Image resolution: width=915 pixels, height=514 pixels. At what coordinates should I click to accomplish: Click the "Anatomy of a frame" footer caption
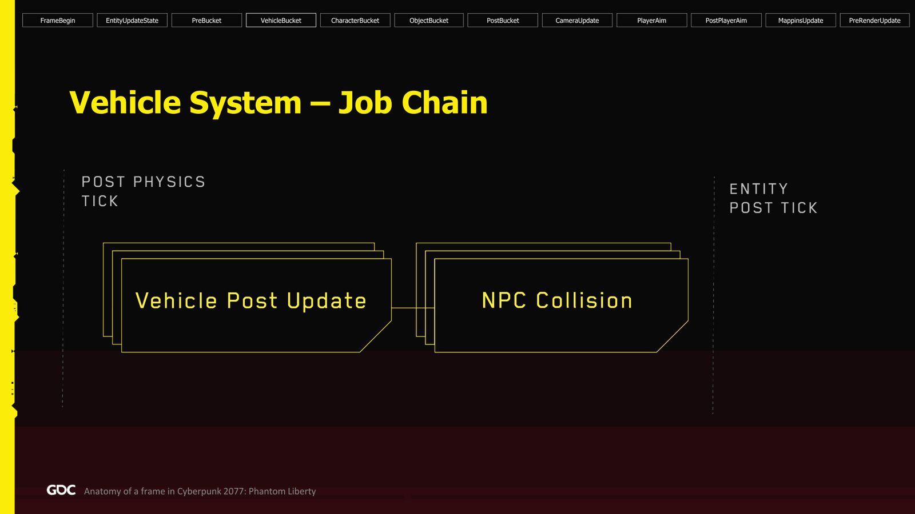point(200,491)
